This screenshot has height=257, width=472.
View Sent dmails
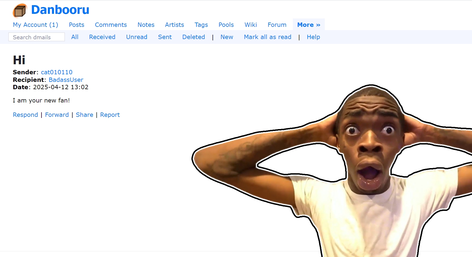point(165,37)
